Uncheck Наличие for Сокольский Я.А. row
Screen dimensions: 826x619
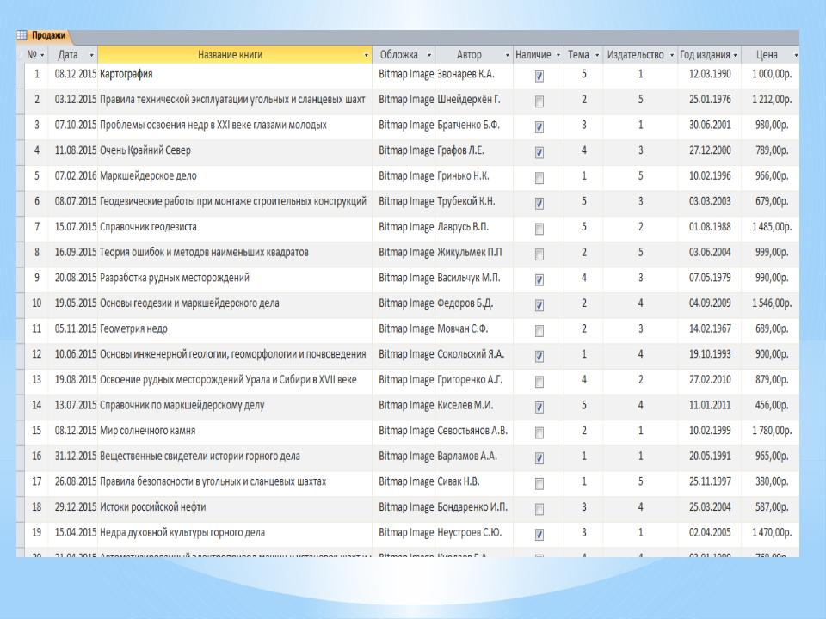[539, 356]
